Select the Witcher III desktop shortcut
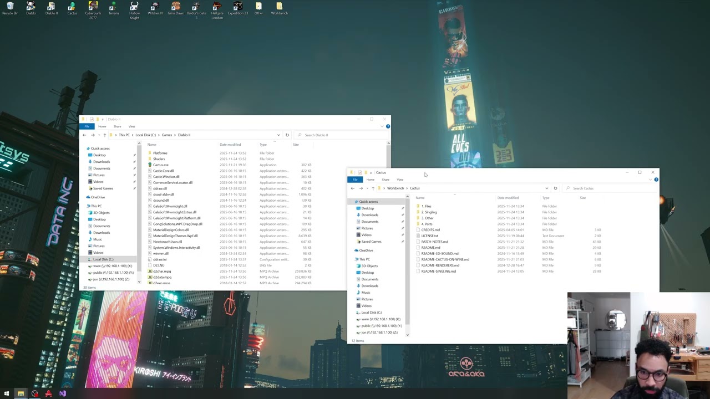Image resolution: width=710 pixels, height=399 pixels. click(155, 9)
